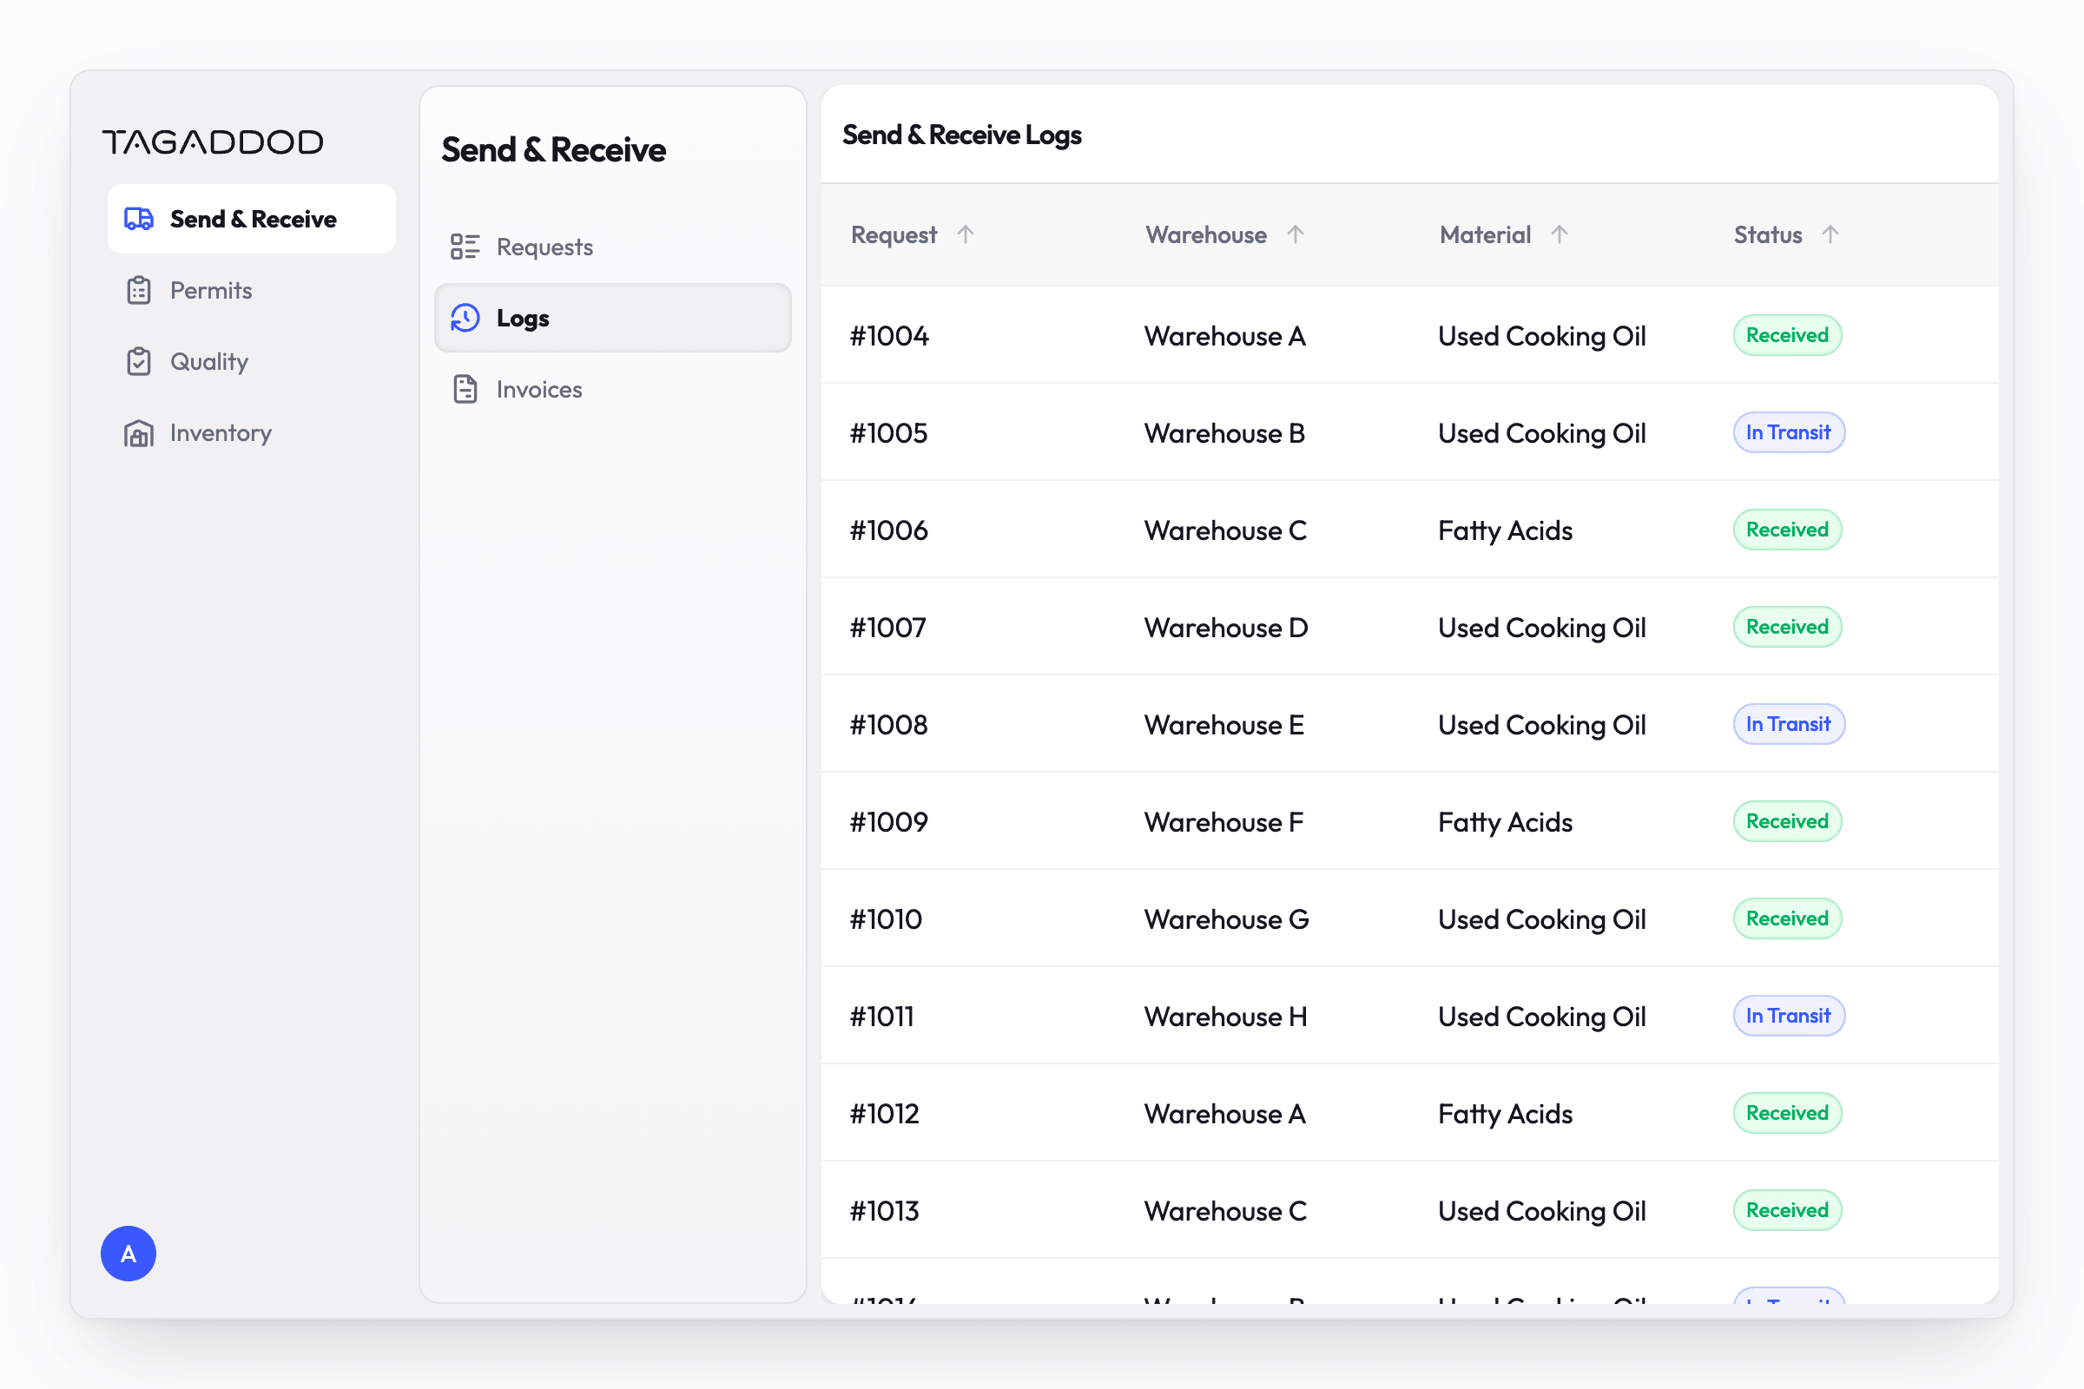The height and width of the screenshot is (1389, 2084).
Task: Click the In Transit badge for #1005
Action: (x=1789, y=432)
